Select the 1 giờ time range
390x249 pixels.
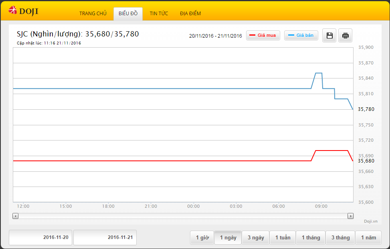[202, 237]
